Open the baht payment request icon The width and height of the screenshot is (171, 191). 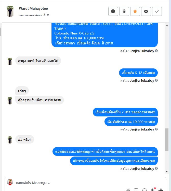pos(153,189)
